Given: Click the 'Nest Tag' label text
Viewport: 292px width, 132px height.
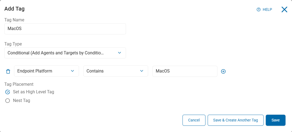Looking at the screenshot, I should (22, 101).
